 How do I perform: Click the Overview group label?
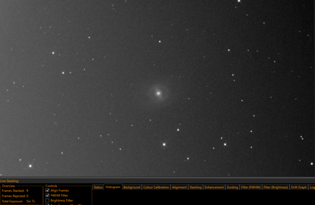pos(8,186)
